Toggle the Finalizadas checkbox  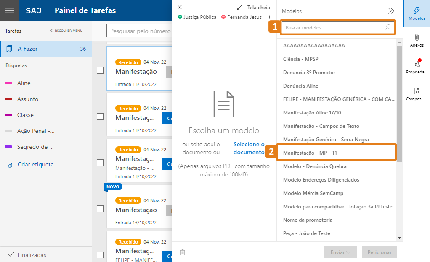point(12,254)
